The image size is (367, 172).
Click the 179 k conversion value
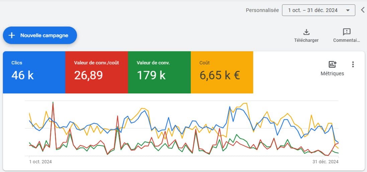coord(151,76)
